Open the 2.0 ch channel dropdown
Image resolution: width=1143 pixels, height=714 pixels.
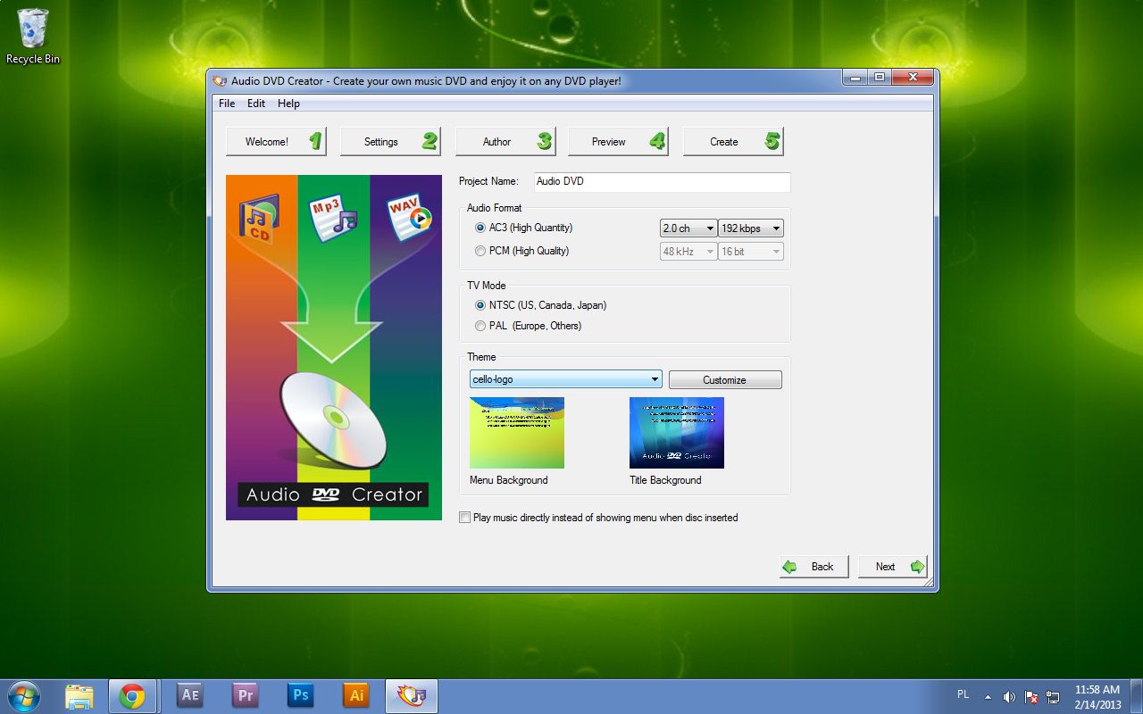point(688,228)
